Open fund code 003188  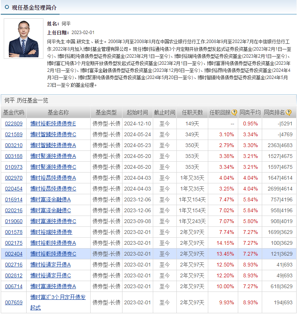coord(13,156)
